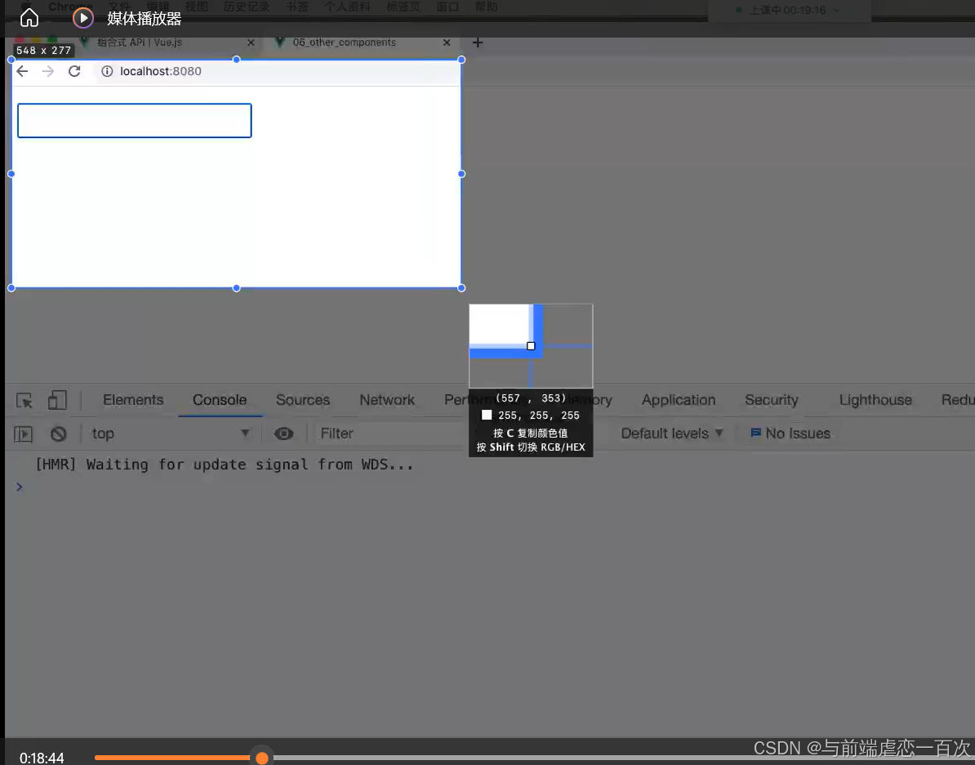Viewport: 975px width, 765px height.
Task: Click the class-in-session timer dropdown arrow
Action: [x=837, y=10]
